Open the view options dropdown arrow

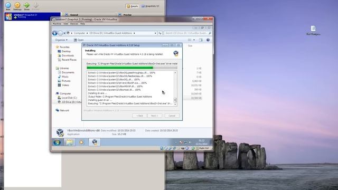194,40
